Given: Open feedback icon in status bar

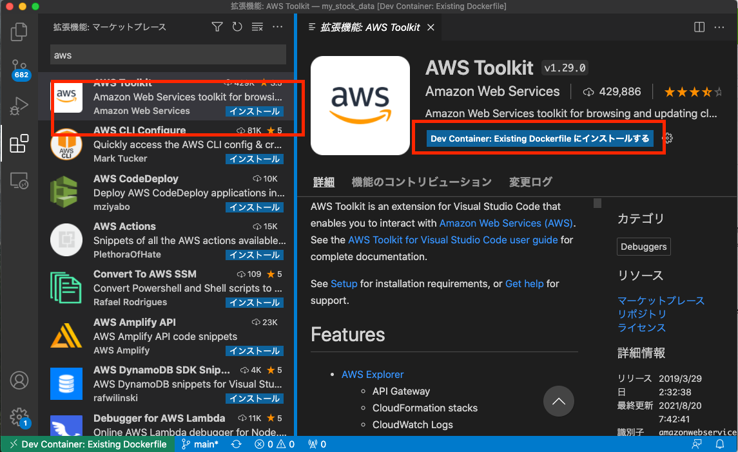Looking at the screenshot, I should click(x=697, y=444).
